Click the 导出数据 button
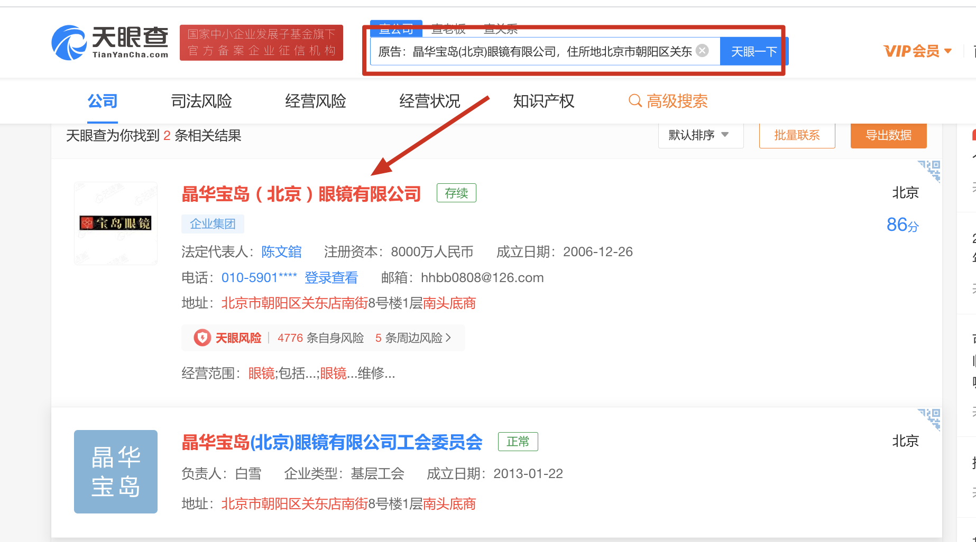Image resolution: width=976 pixels, height=542 pixels. tap(888, 135)
